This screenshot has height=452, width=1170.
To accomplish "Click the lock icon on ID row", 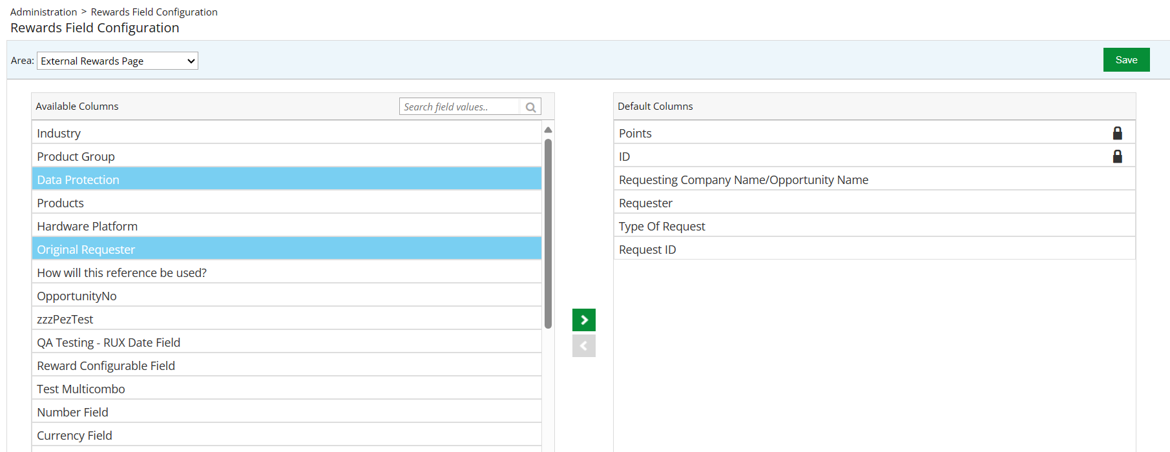I will click(x=1117, y=156).
